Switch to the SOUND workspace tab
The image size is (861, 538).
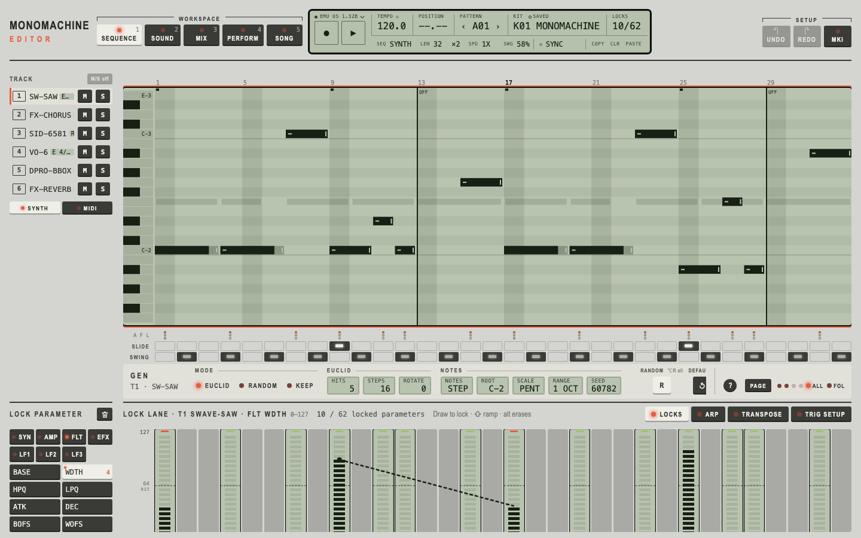click(163, 35)
